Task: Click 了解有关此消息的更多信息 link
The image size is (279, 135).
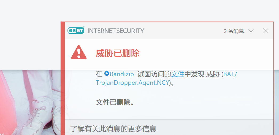Action: click(114, 129)
